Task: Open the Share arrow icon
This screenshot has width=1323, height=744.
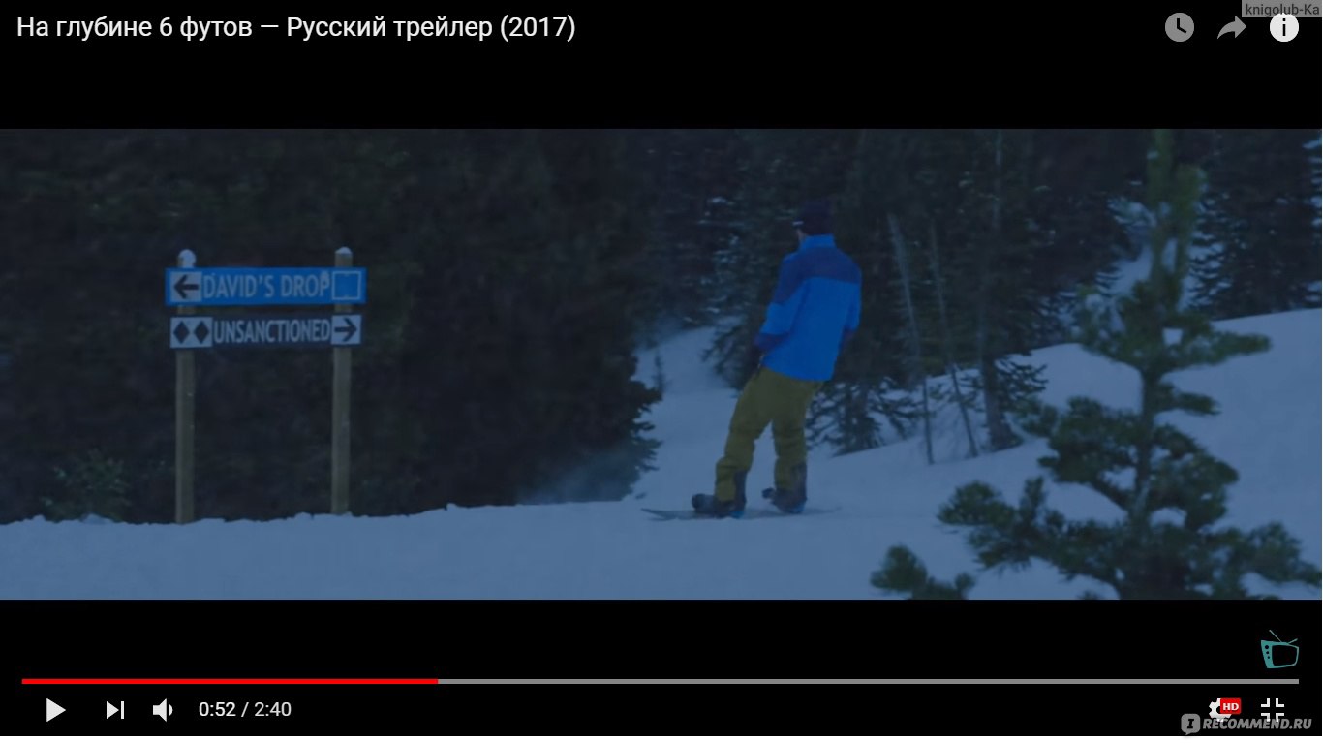Action: [1231, 28]
